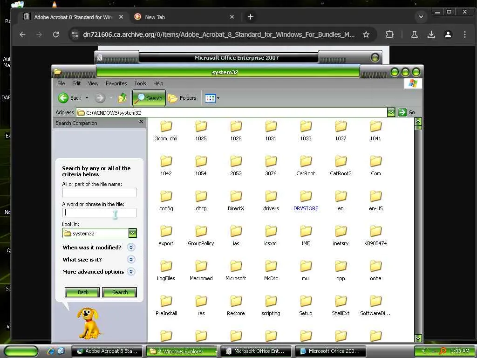
Task: Select the Macromed folder
Action: 201,271
